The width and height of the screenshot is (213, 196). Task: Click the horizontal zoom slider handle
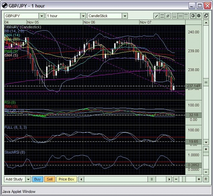click(x=184, y=179)
